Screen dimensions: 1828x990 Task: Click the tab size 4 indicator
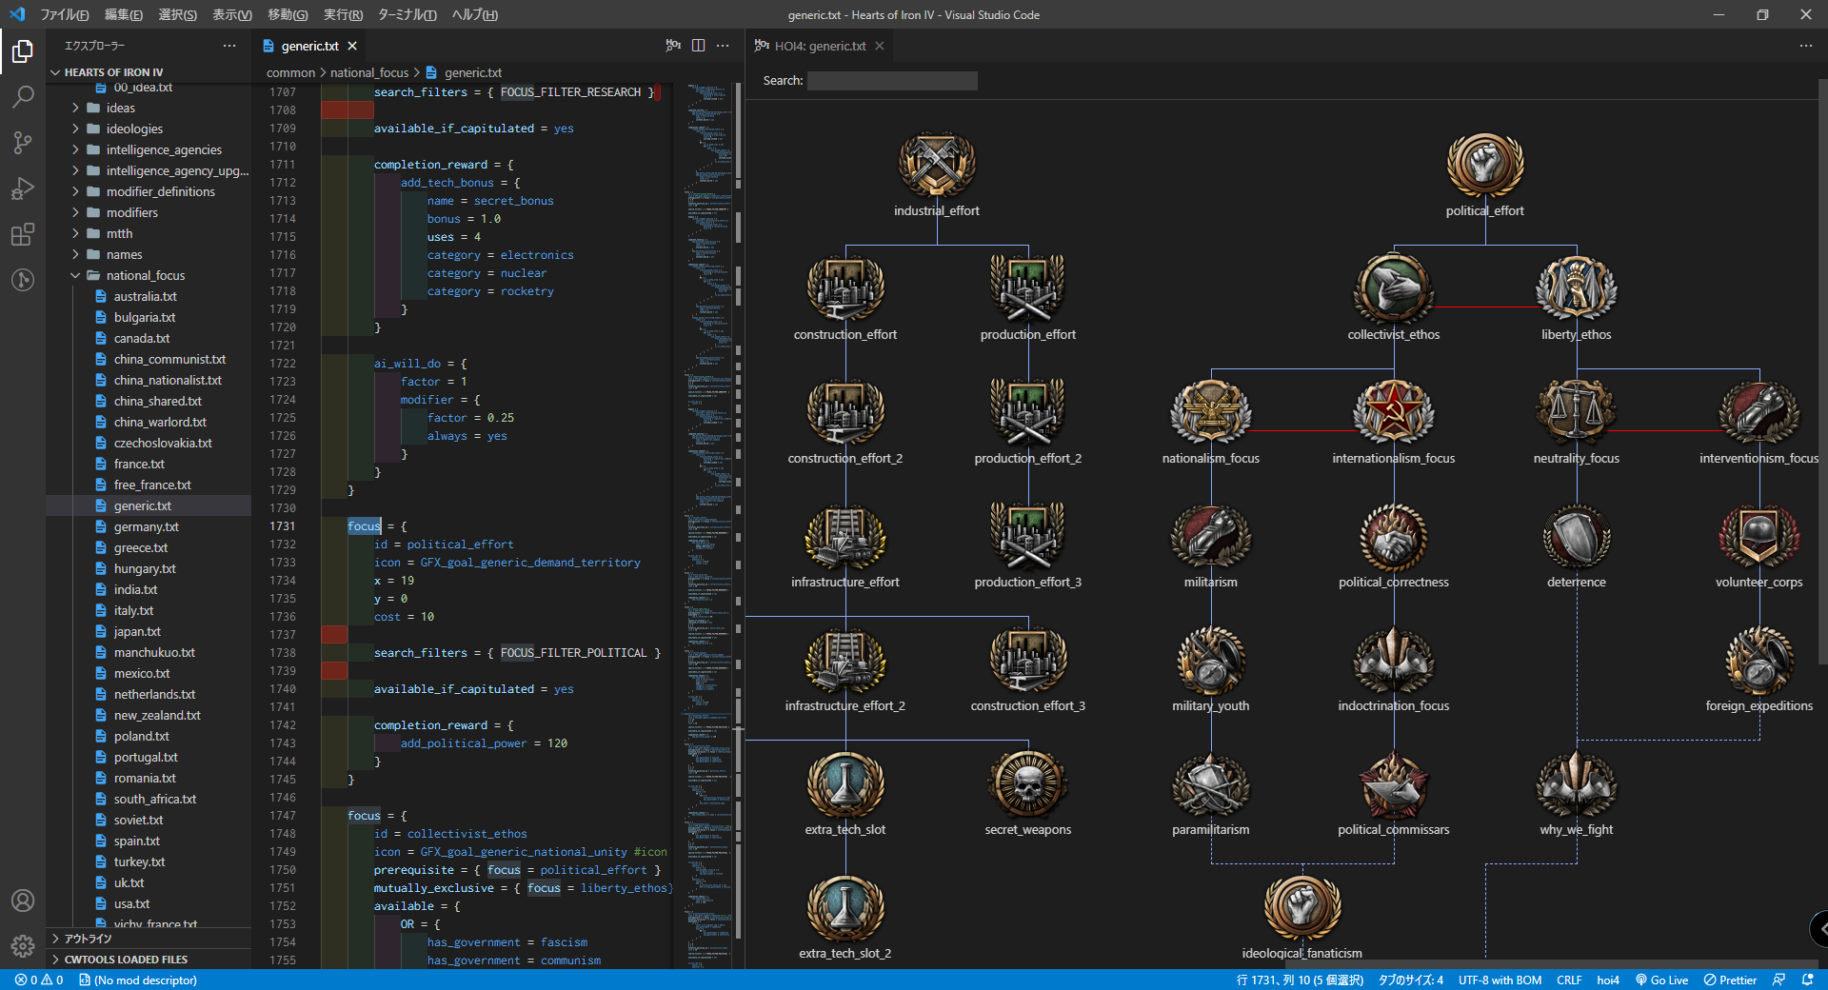(1411, 980)
